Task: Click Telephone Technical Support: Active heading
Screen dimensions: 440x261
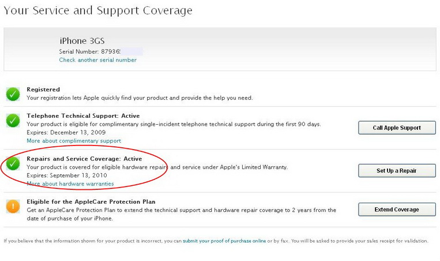Action: pos(83,115)
